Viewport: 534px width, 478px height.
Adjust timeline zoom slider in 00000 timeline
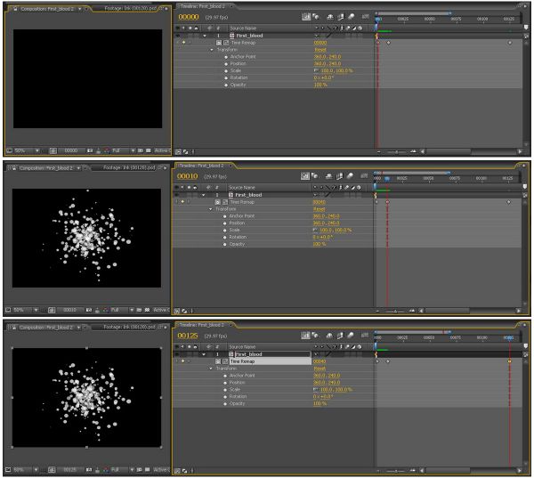pyautogui.click(x=396, y=151)
